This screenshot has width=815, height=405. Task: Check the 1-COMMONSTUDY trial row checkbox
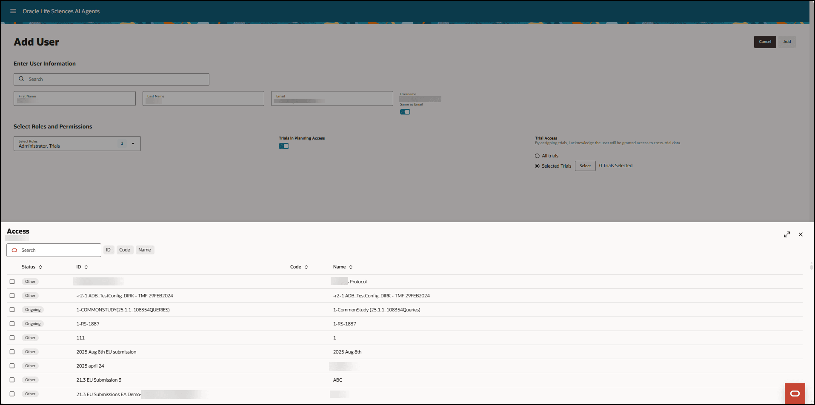(12, 310)
